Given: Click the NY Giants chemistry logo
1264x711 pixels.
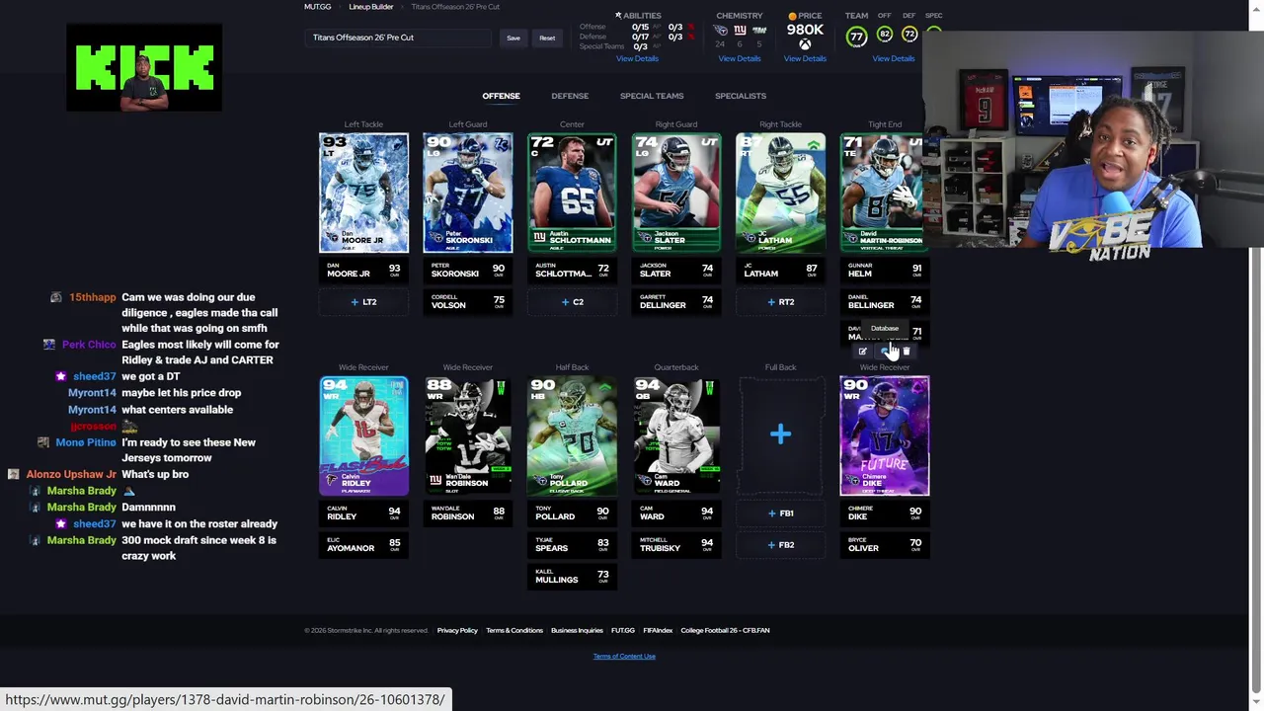Looking at the screenshot, I should tap(740, 31).
